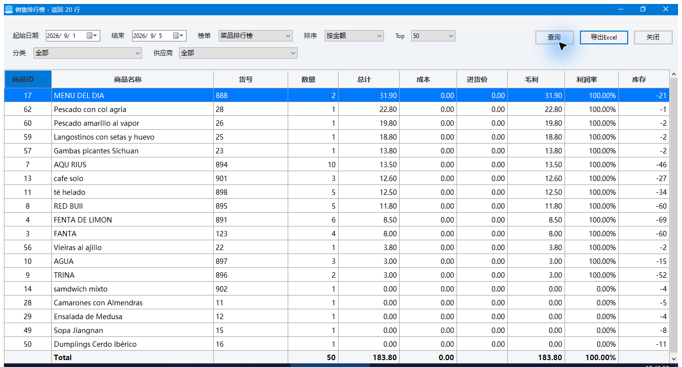Export results with the 导出Excel button

pyautogui.click(x=604, y=37)
